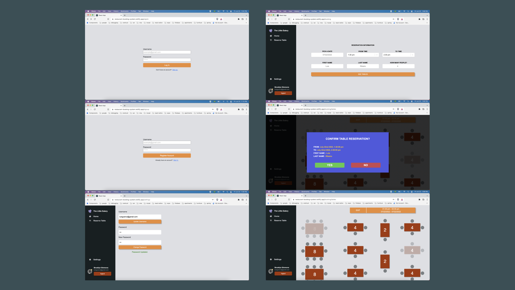
Task: Expand the From Time dropdown in the booking form
Action: [377, 55]
